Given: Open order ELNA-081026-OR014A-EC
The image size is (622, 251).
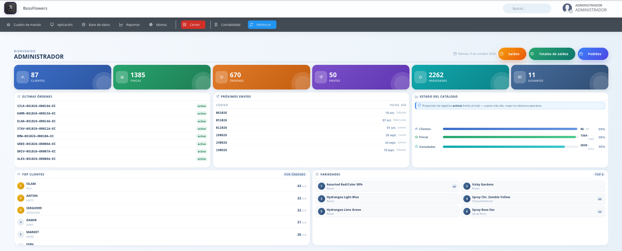Looking at the screenshot, I should 36,121.
